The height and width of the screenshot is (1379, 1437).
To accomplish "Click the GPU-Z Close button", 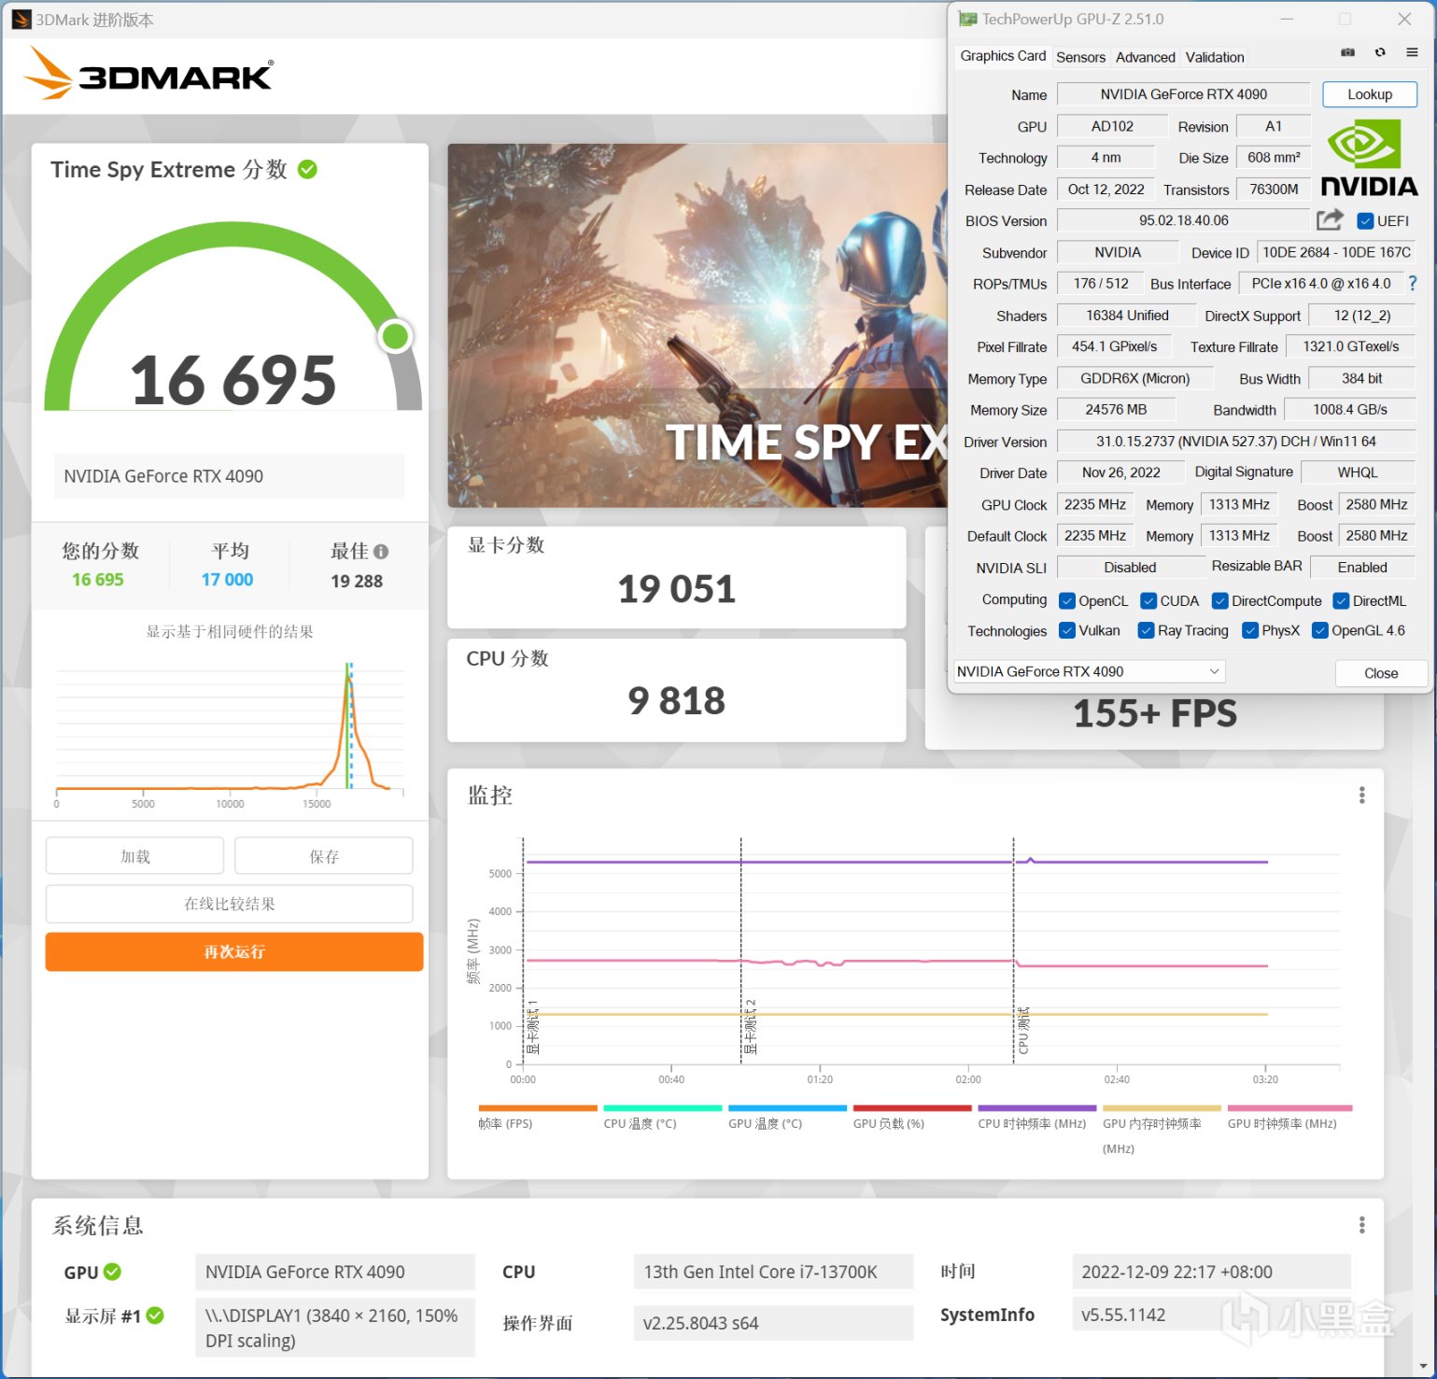I will (x=1381, y=673).
